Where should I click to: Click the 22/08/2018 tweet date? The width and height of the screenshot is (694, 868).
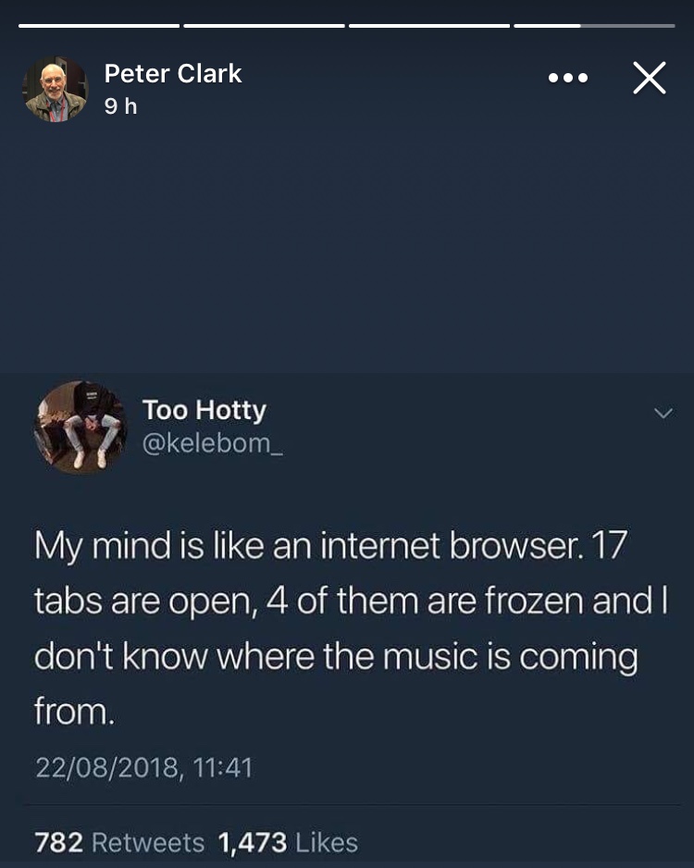pyautogui.click(x=106, y=768)
